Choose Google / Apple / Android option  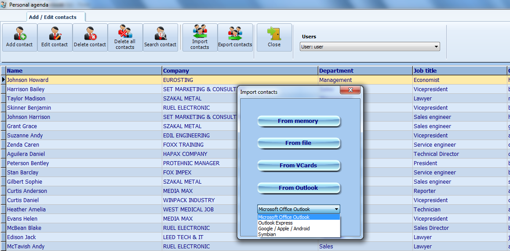(x=284, y=229)
